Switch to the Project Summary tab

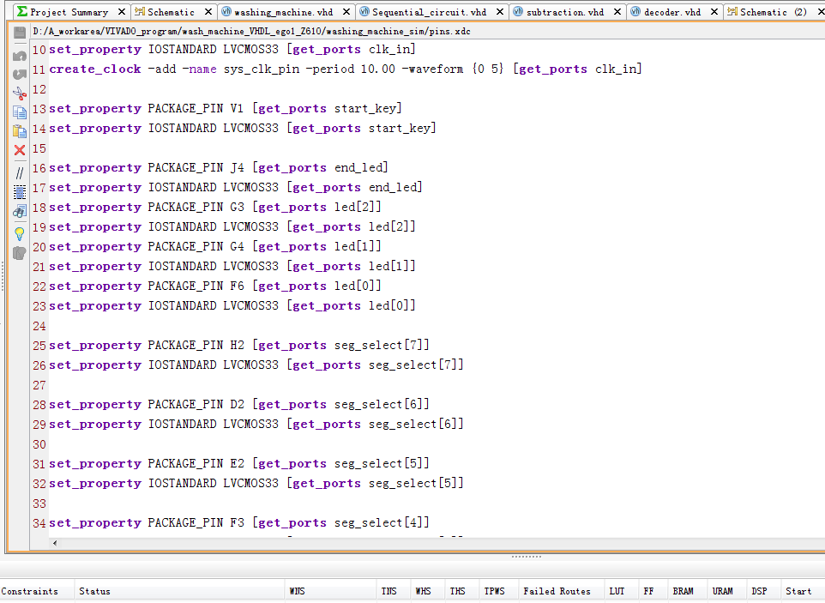(x=69, y=12)
